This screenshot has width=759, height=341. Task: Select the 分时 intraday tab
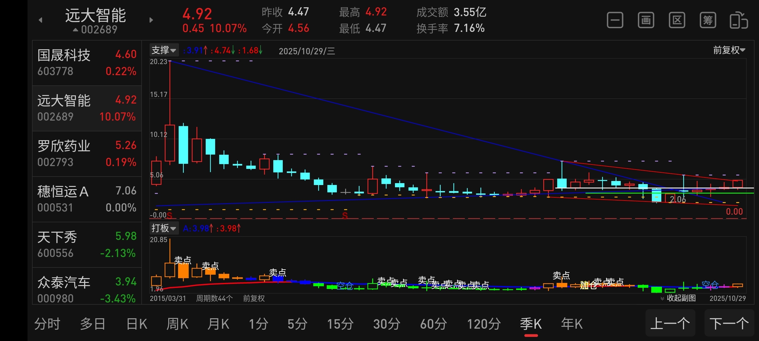point(47,324)
